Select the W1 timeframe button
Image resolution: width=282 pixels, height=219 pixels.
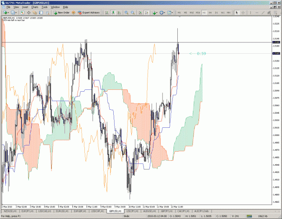[x=222, y=13]
